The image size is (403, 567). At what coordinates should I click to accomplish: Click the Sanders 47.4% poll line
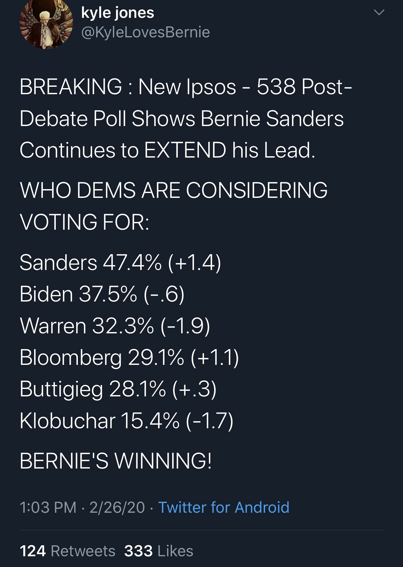120,263
